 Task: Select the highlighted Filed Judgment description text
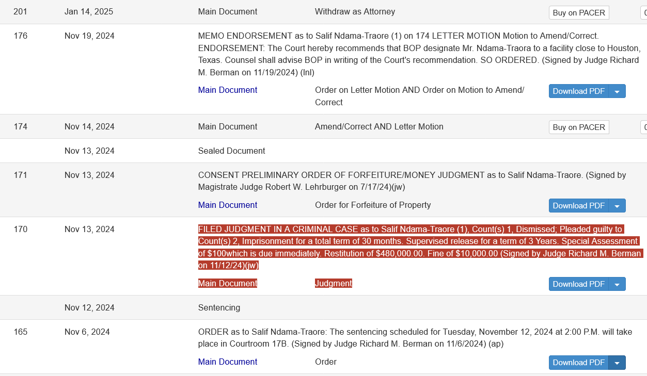click(420, 248)
